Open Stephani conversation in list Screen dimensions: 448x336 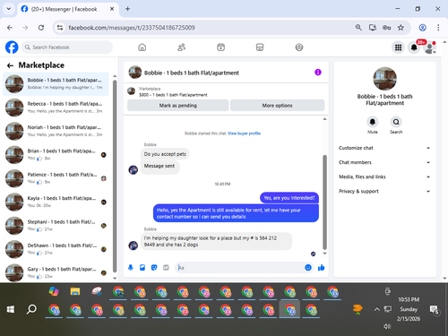click(x=56, y=226)
